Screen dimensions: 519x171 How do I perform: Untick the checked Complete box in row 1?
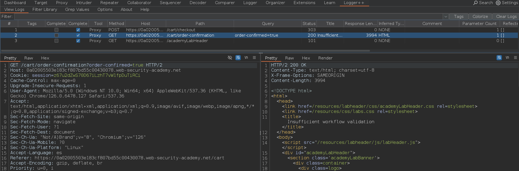(x=78, y=30)
